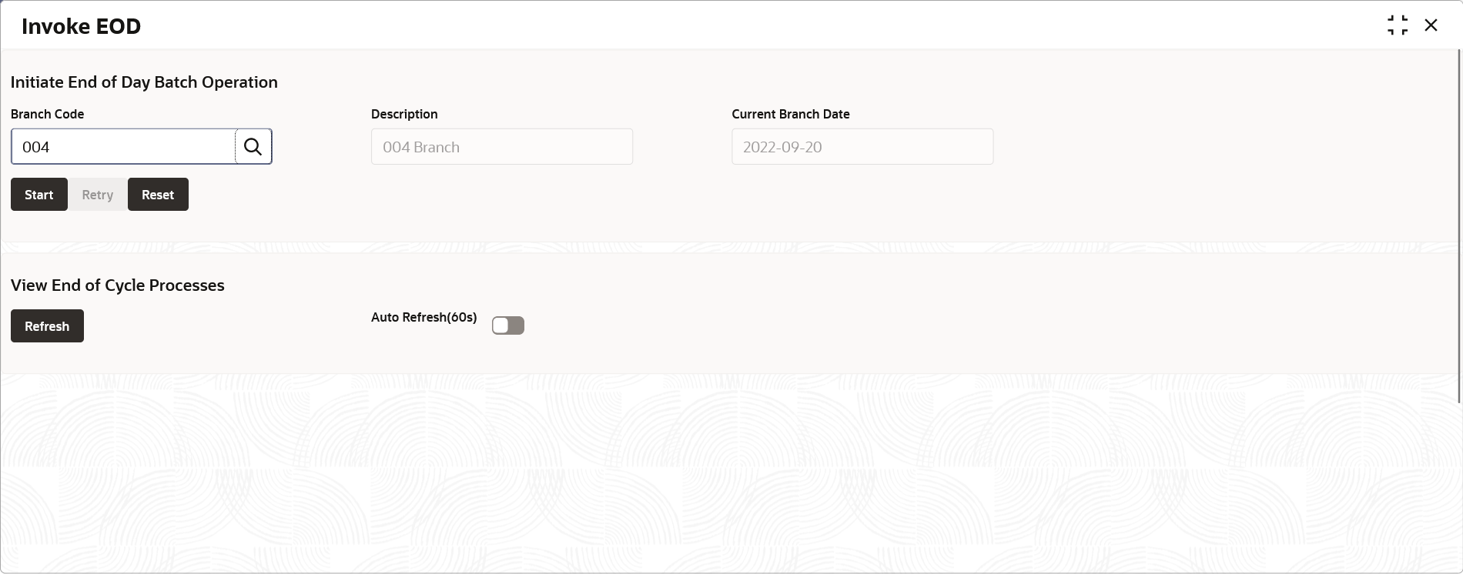Start the End of Day batch
This screenshot has height=574, width=1463.
39,194
